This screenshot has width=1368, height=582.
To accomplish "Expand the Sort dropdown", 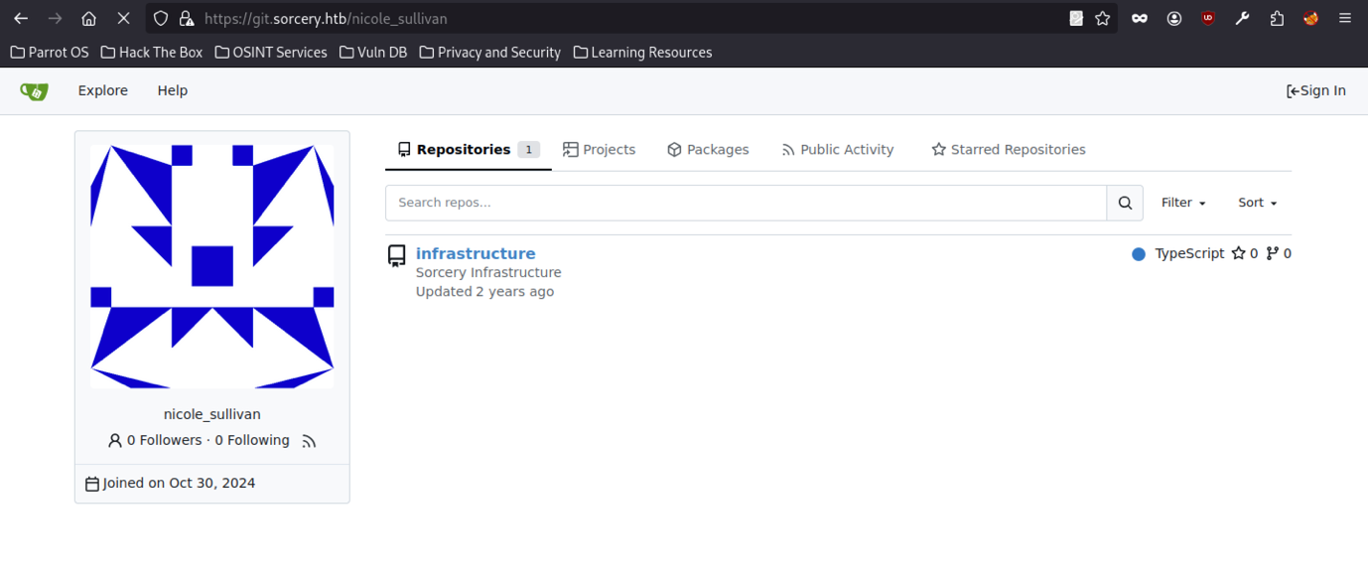I will click(x=1257, y=203).
